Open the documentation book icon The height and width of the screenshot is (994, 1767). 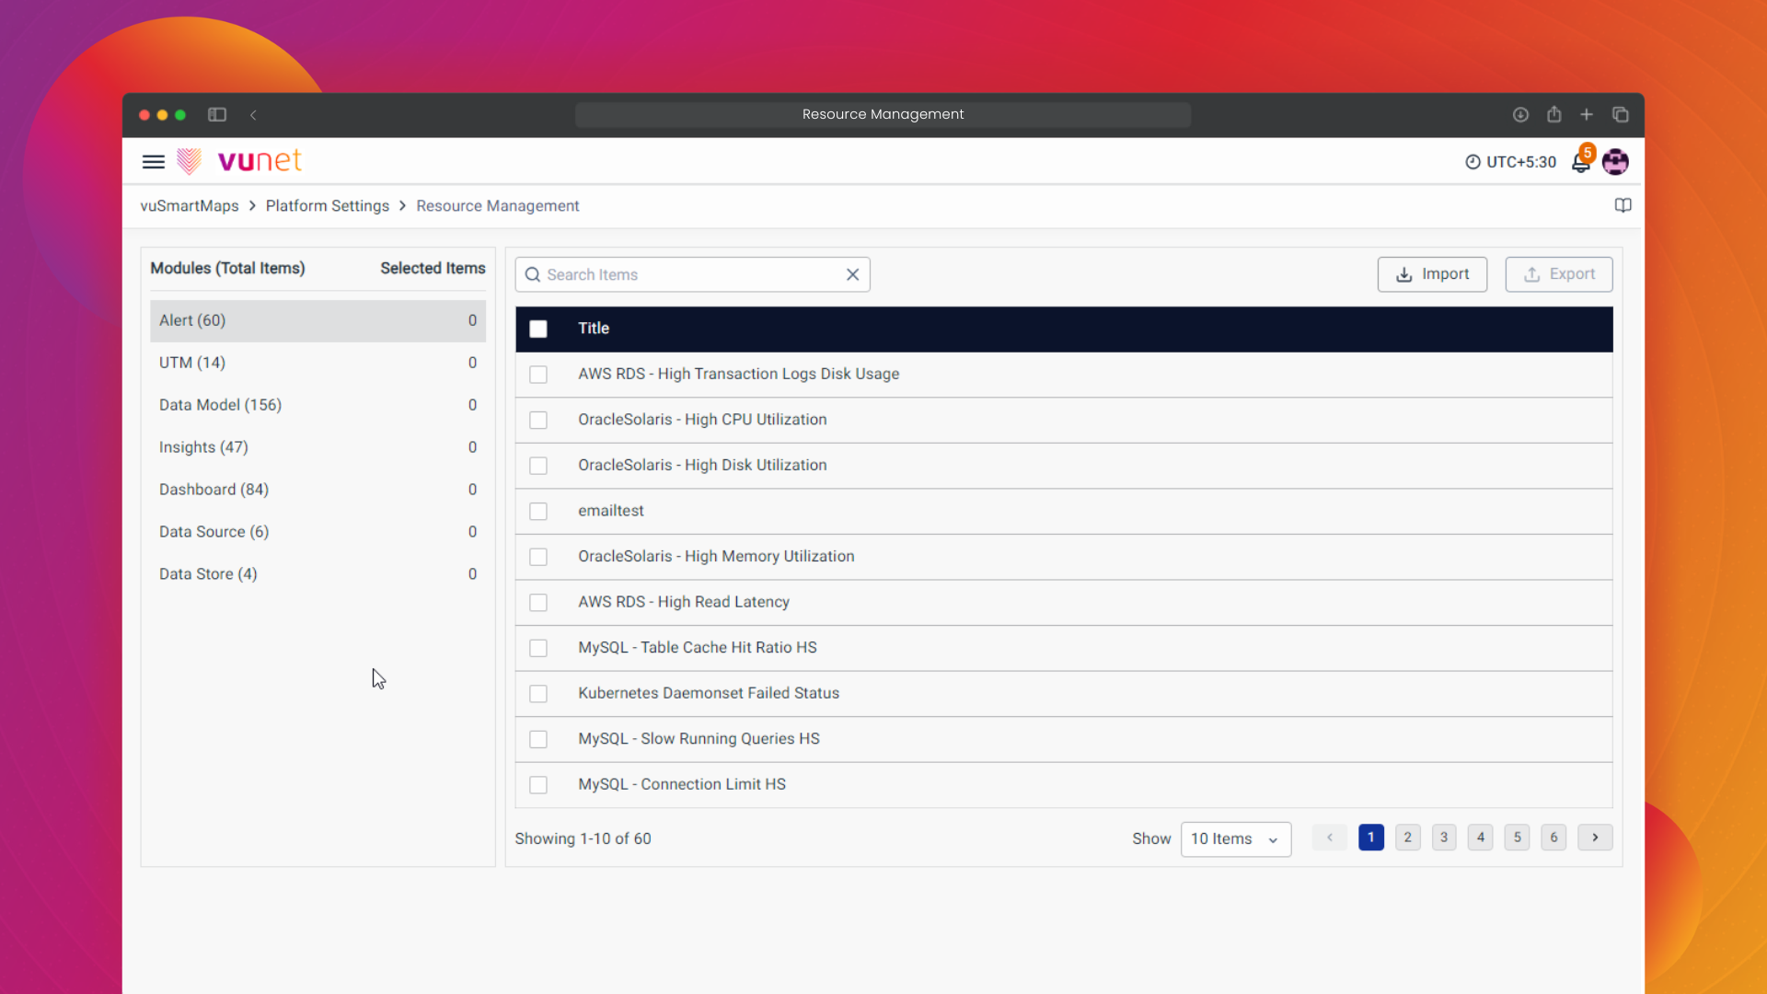pyautogui.click(x=1623, y=205)
